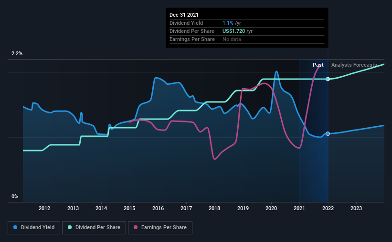
Task: Click the teal dot in the Dividend Per Share legend
Action: coord(70,228)
